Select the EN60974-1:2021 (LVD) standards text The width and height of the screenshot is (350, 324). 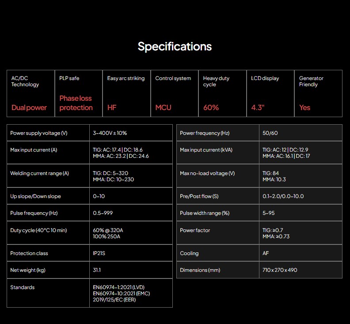coord(118,287)
